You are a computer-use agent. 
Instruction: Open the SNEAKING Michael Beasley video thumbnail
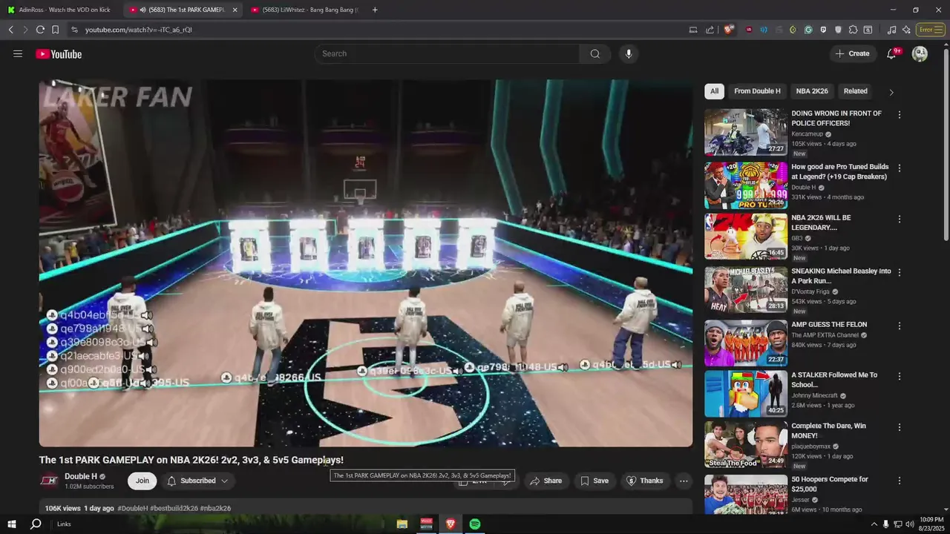(746, 290)
